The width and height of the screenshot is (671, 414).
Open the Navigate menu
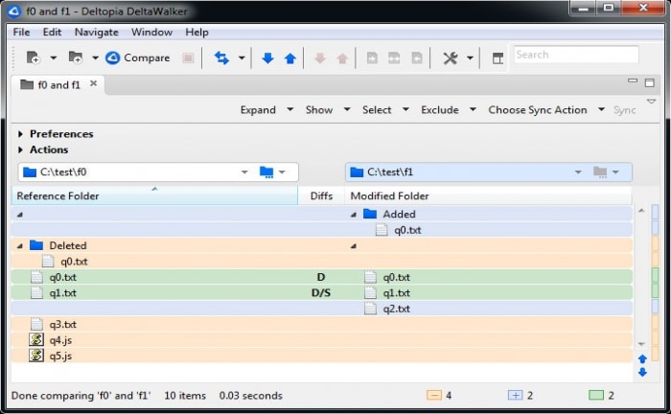(x=96, y=32)
